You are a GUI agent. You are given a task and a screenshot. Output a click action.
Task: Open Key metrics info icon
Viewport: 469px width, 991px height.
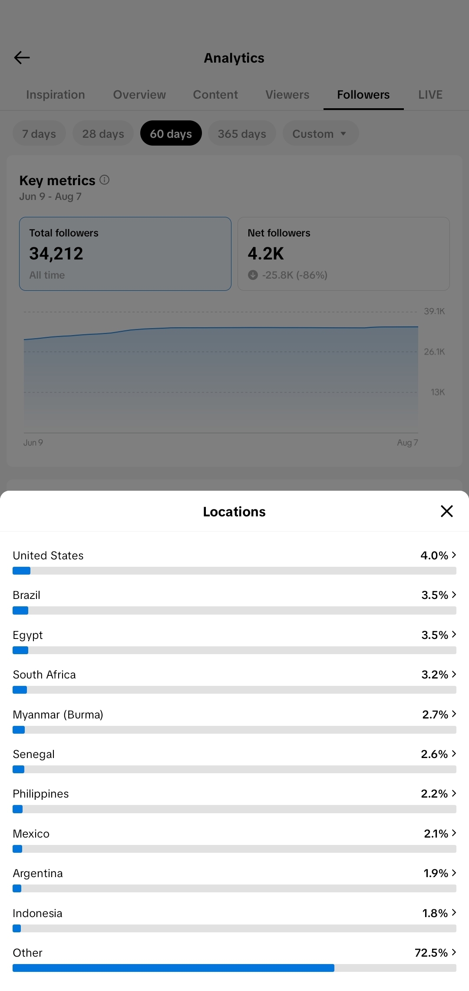pos(104,180)
